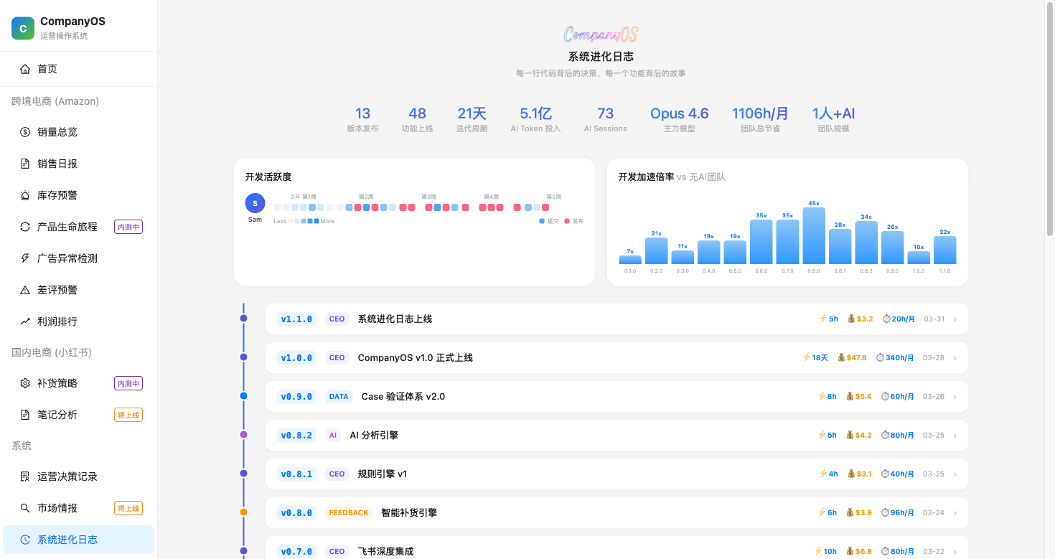Image resolution: width=1055 pixels, height=559 pixels.
Task: Click the 5.1亿 AI Token 投入 stat
Action: click(535, 119)
